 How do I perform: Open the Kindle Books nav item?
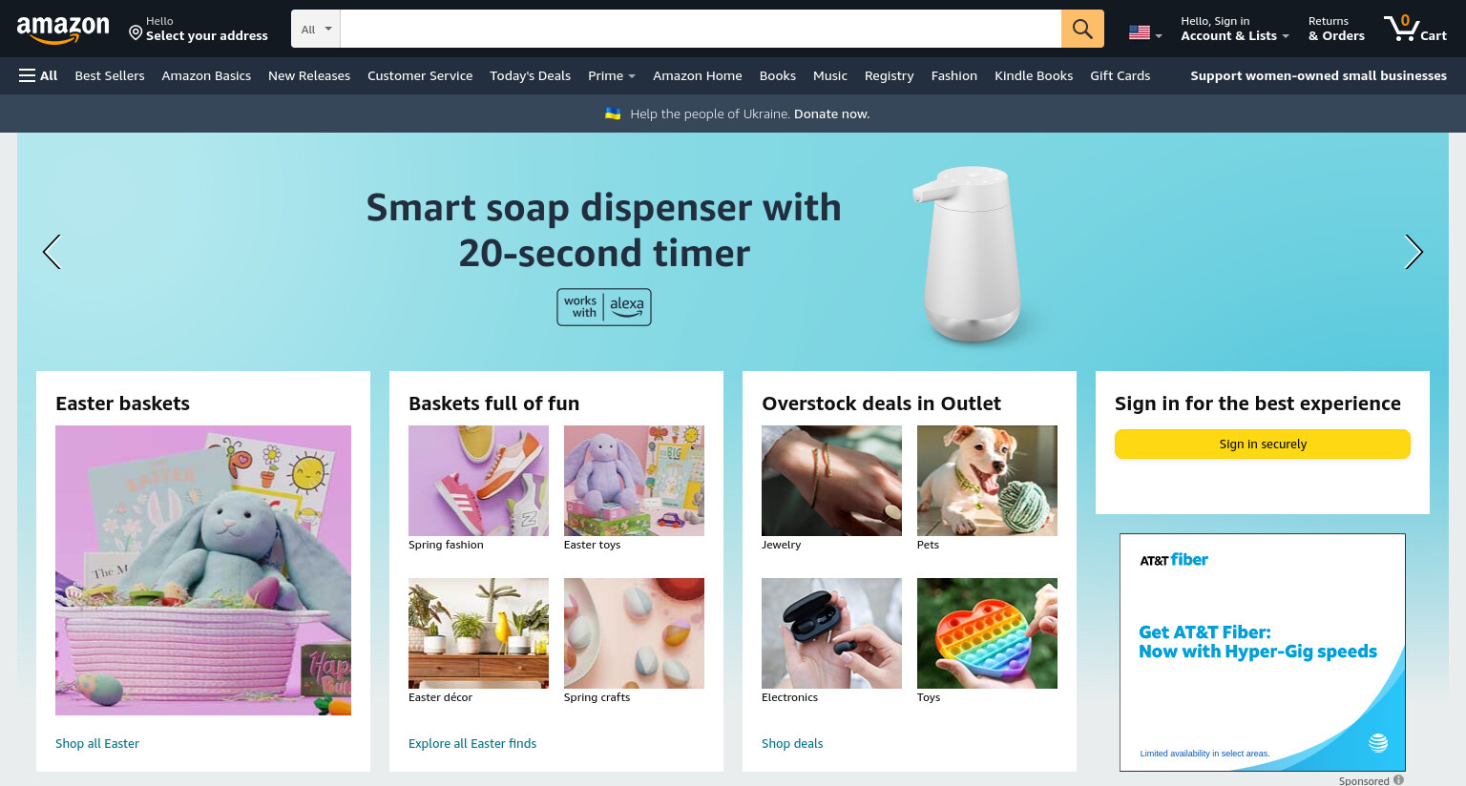1034,75
